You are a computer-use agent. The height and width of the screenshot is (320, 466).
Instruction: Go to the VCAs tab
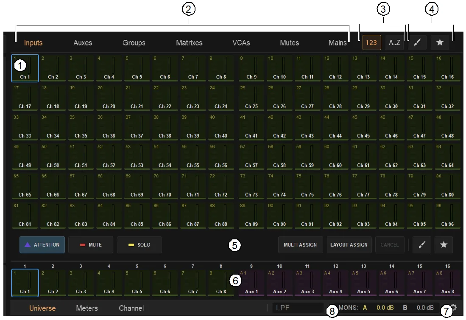241,43
